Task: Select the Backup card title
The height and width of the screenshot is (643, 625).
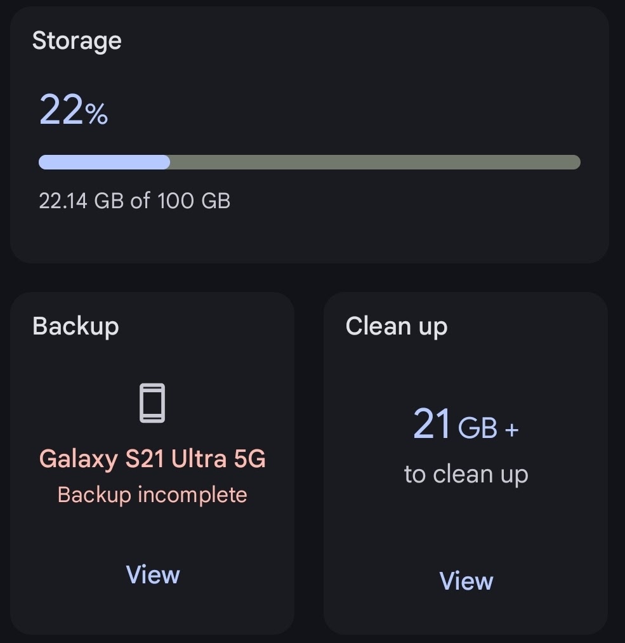Action: pyautogui.click(x=76, y=326)
